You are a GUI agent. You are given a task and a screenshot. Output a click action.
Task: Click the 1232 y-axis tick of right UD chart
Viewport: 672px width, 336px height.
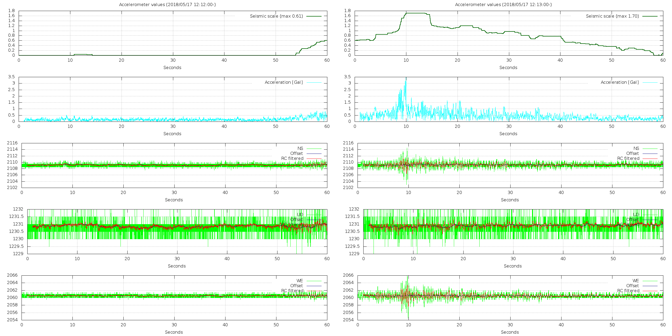point(354,209)
